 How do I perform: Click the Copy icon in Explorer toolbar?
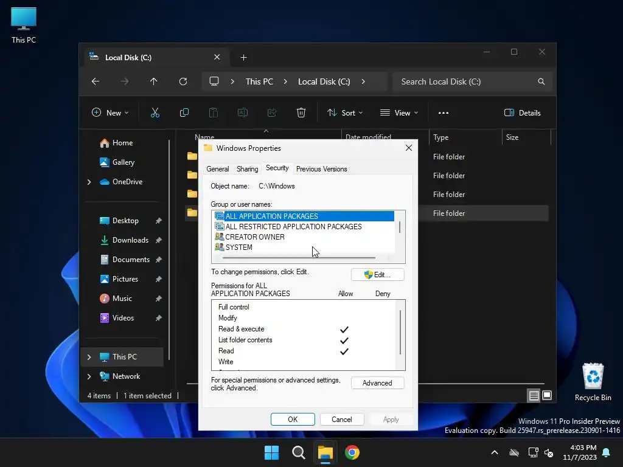(x=184, y=112)
